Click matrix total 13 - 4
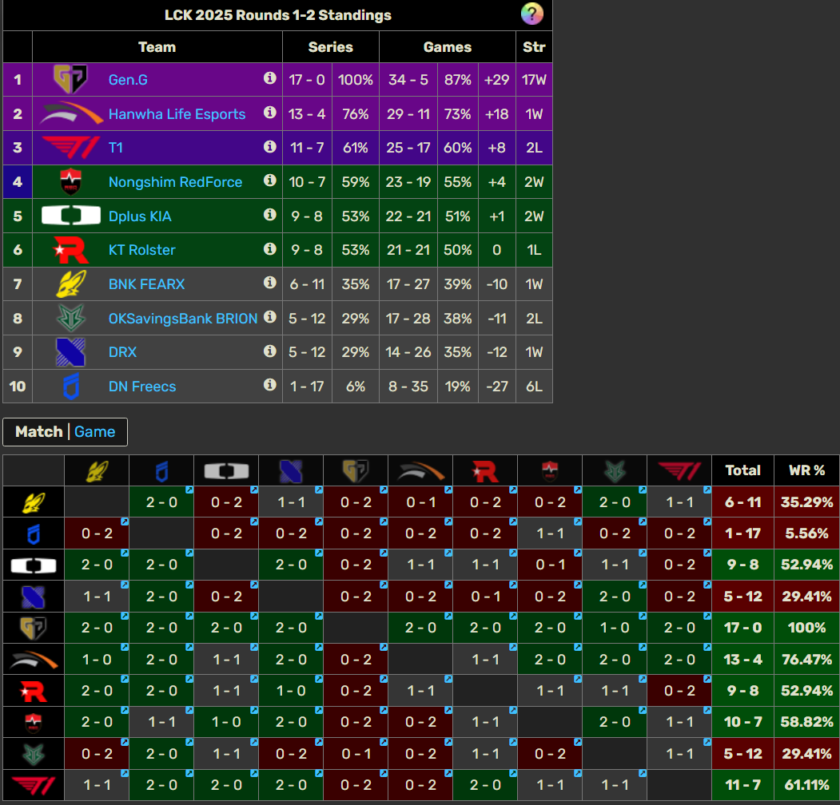Viewport: 840px width, 805px height. pyautogui.click(x=742, y=660)
